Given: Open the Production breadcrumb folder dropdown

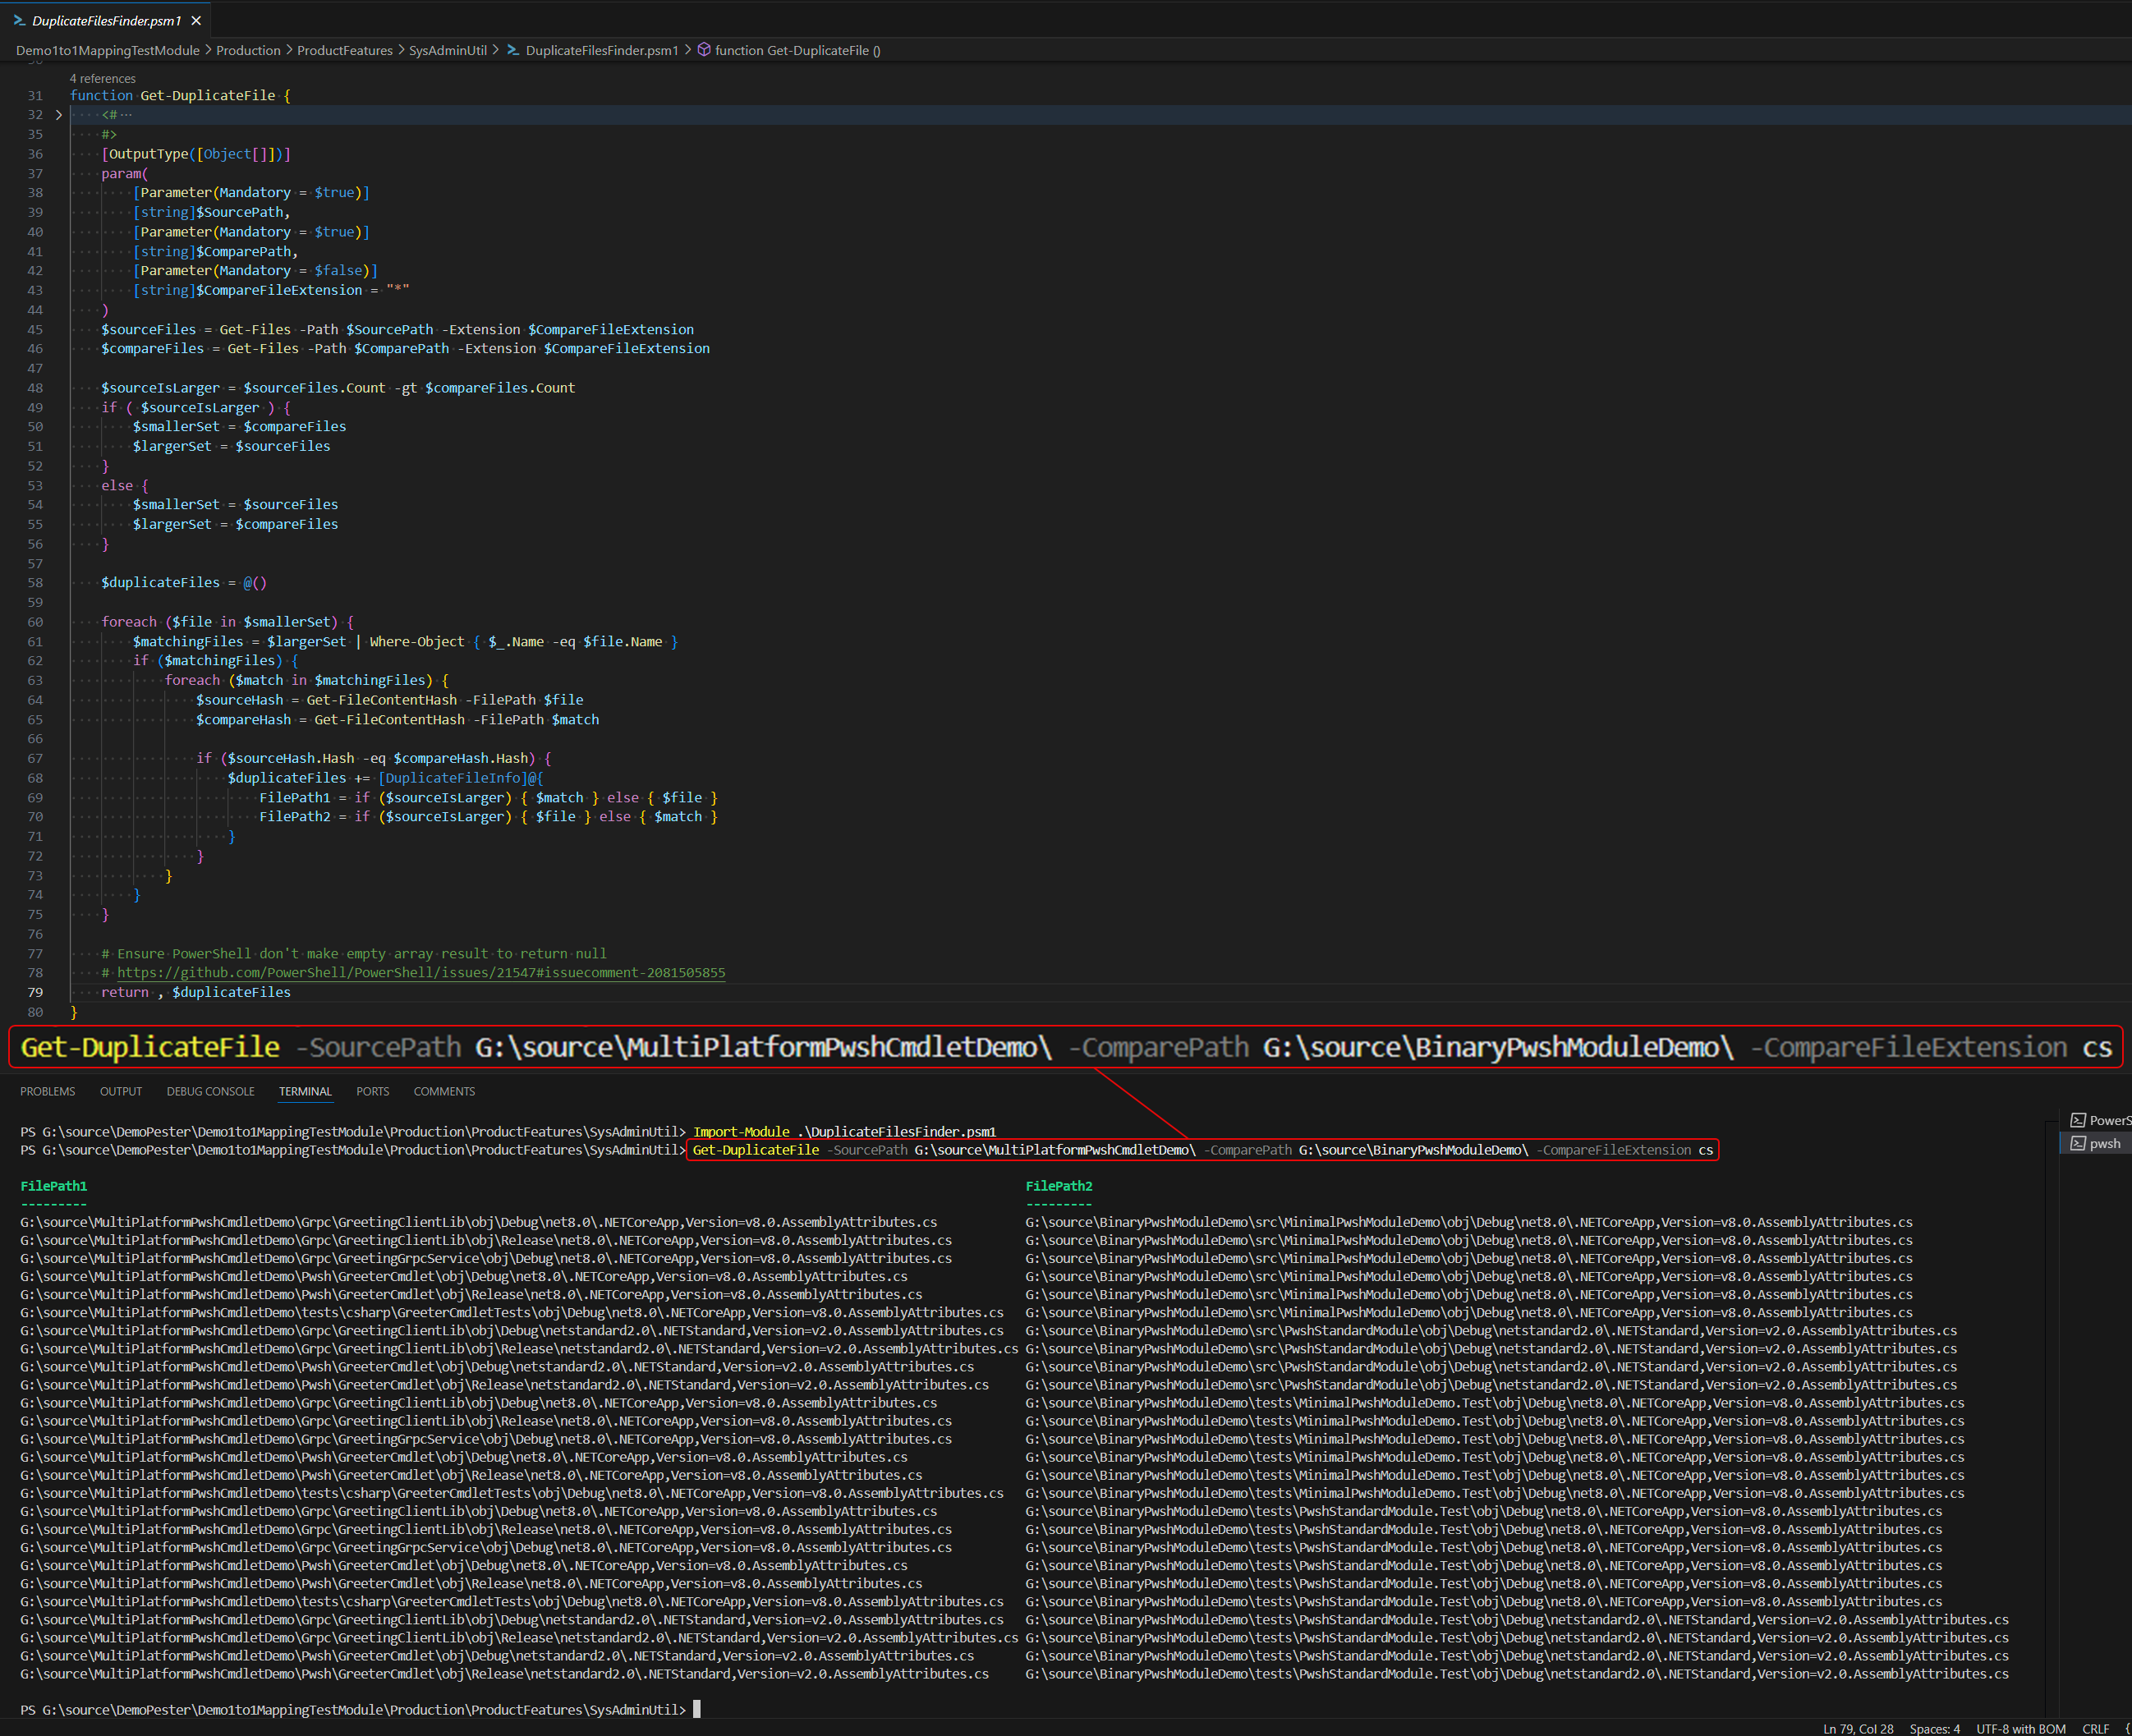Looking at the screenshot, I should [248, 50].
